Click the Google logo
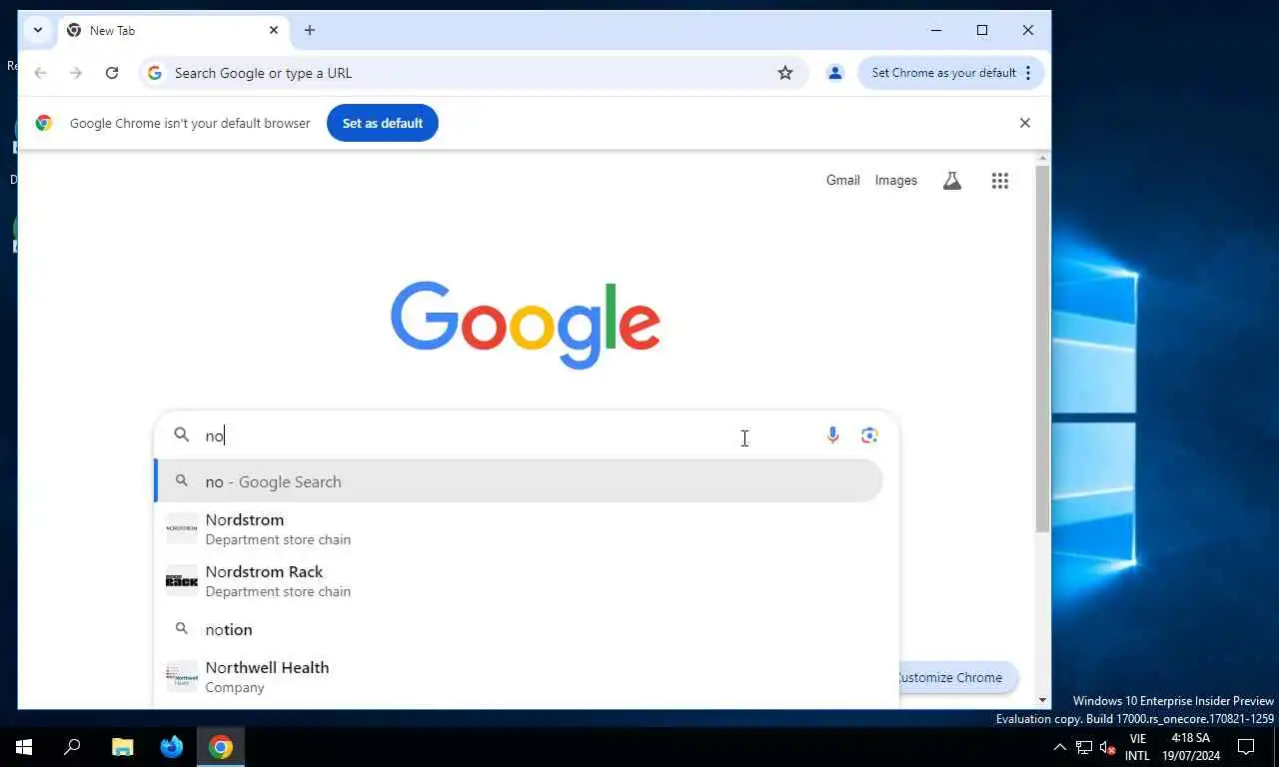This screenshot has height=767, width=1279. [x=526, y=326]
